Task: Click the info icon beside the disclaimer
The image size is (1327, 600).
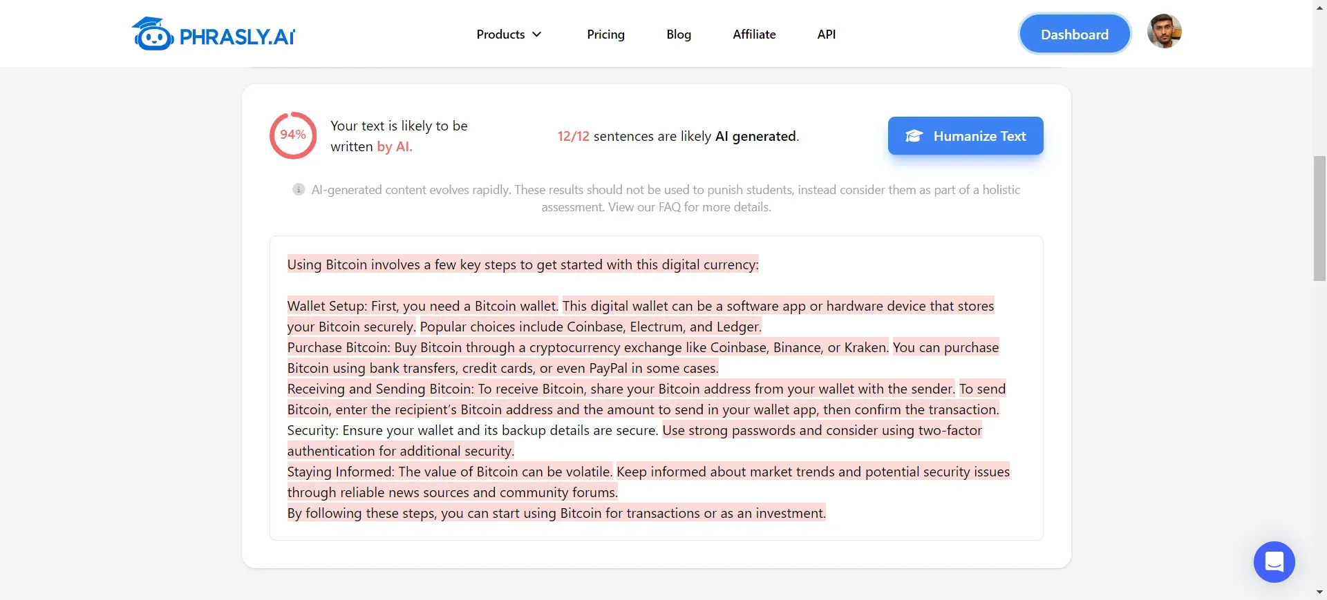Action: (299, 189)
